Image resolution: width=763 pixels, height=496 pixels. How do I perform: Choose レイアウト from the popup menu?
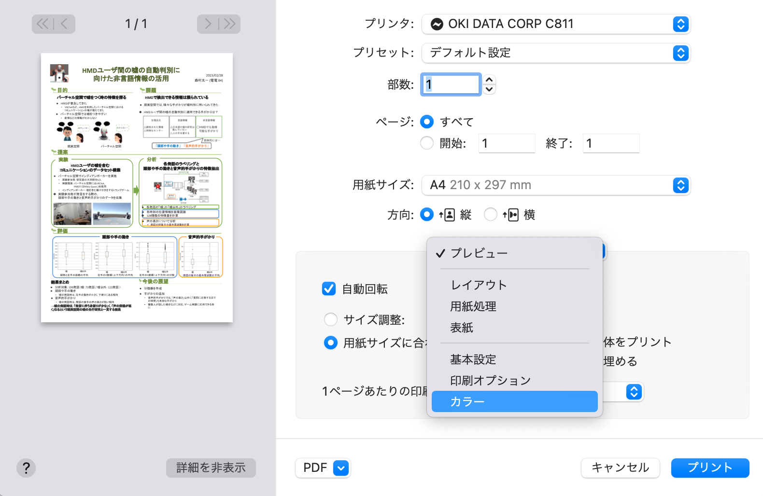(x=479, y=285)
